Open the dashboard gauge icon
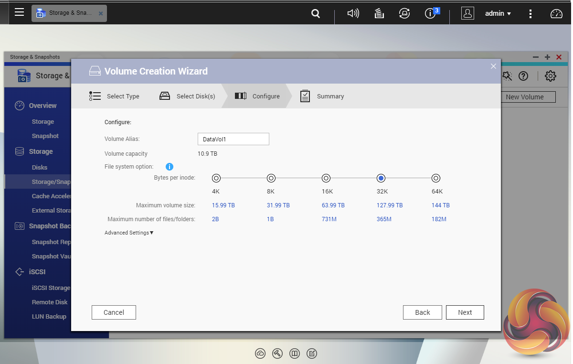The image size is (573, 364). point(556,13)
